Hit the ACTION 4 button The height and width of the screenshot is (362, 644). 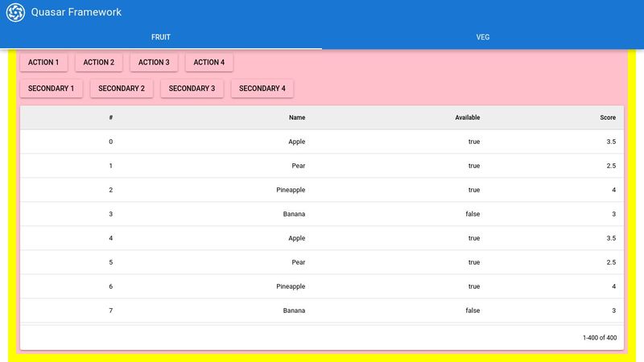point(209,62)
